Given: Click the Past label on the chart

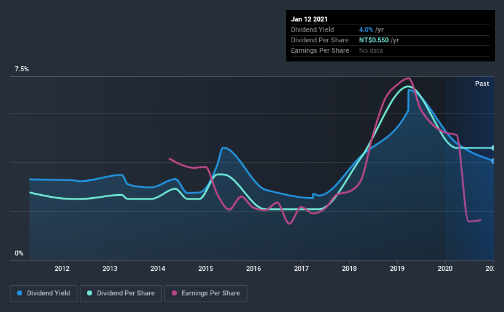Looking at the screenshot, I should 482,84.
